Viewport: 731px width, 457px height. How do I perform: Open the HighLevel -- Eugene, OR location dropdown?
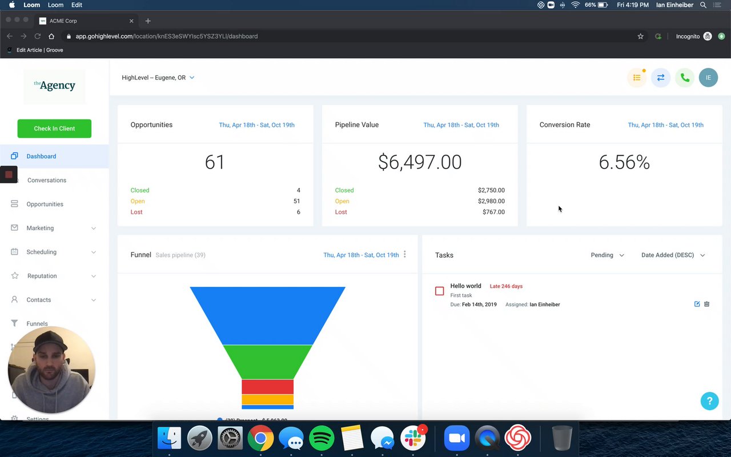(x=158, y=78)
